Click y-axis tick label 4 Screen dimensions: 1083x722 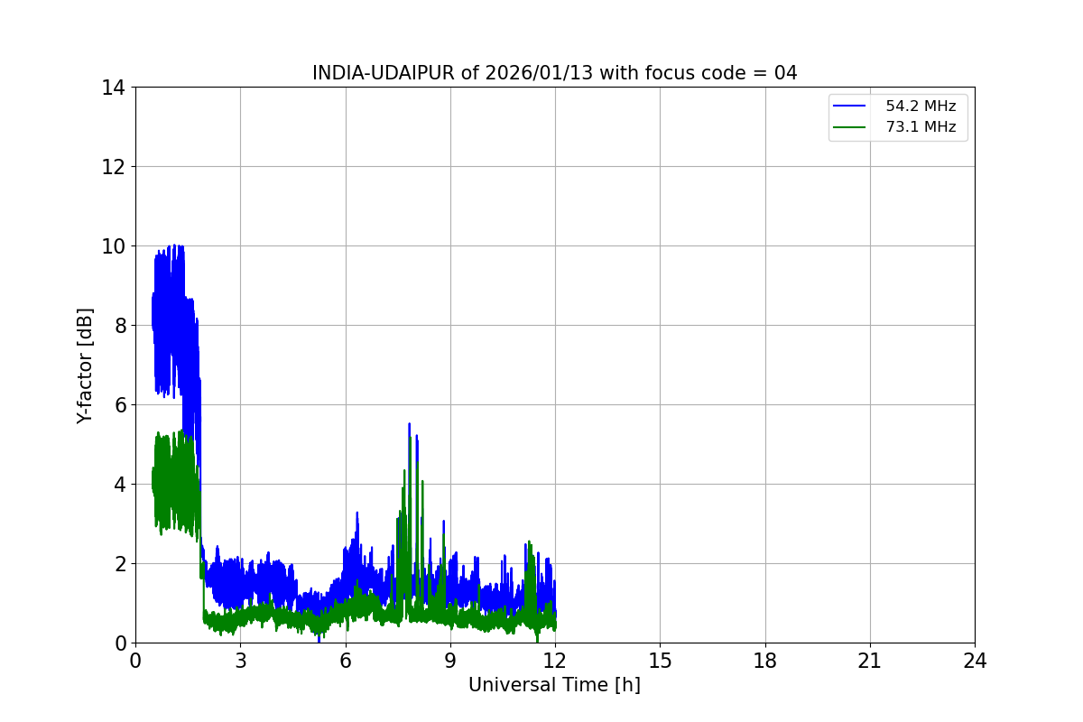119,485
